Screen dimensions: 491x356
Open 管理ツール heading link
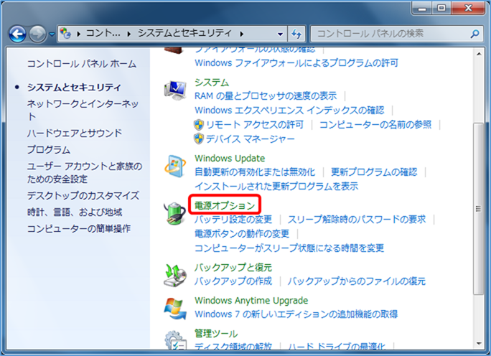click(x=216, y=334)
